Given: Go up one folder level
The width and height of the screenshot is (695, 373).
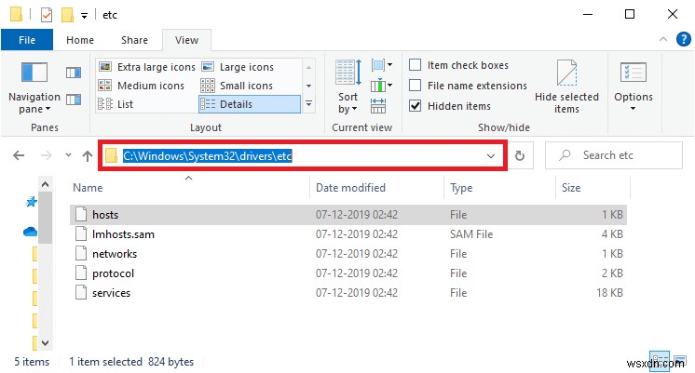Looking at the screenshot, I should 88,155.
